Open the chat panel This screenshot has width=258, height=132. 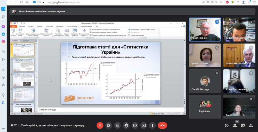coord(243,125)
